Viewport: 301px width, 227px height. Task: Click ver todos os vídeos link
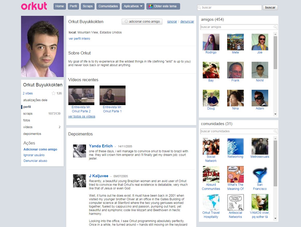(x=82, y=116)
